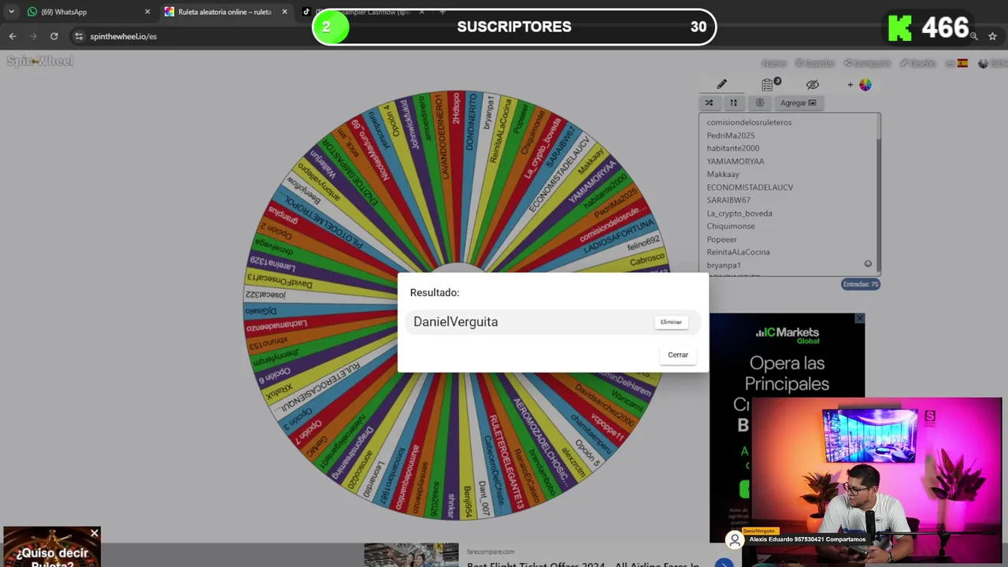Click the entries list scrollbar
This screenshot has height=567, width=1008.
click(x=877, y=194)
